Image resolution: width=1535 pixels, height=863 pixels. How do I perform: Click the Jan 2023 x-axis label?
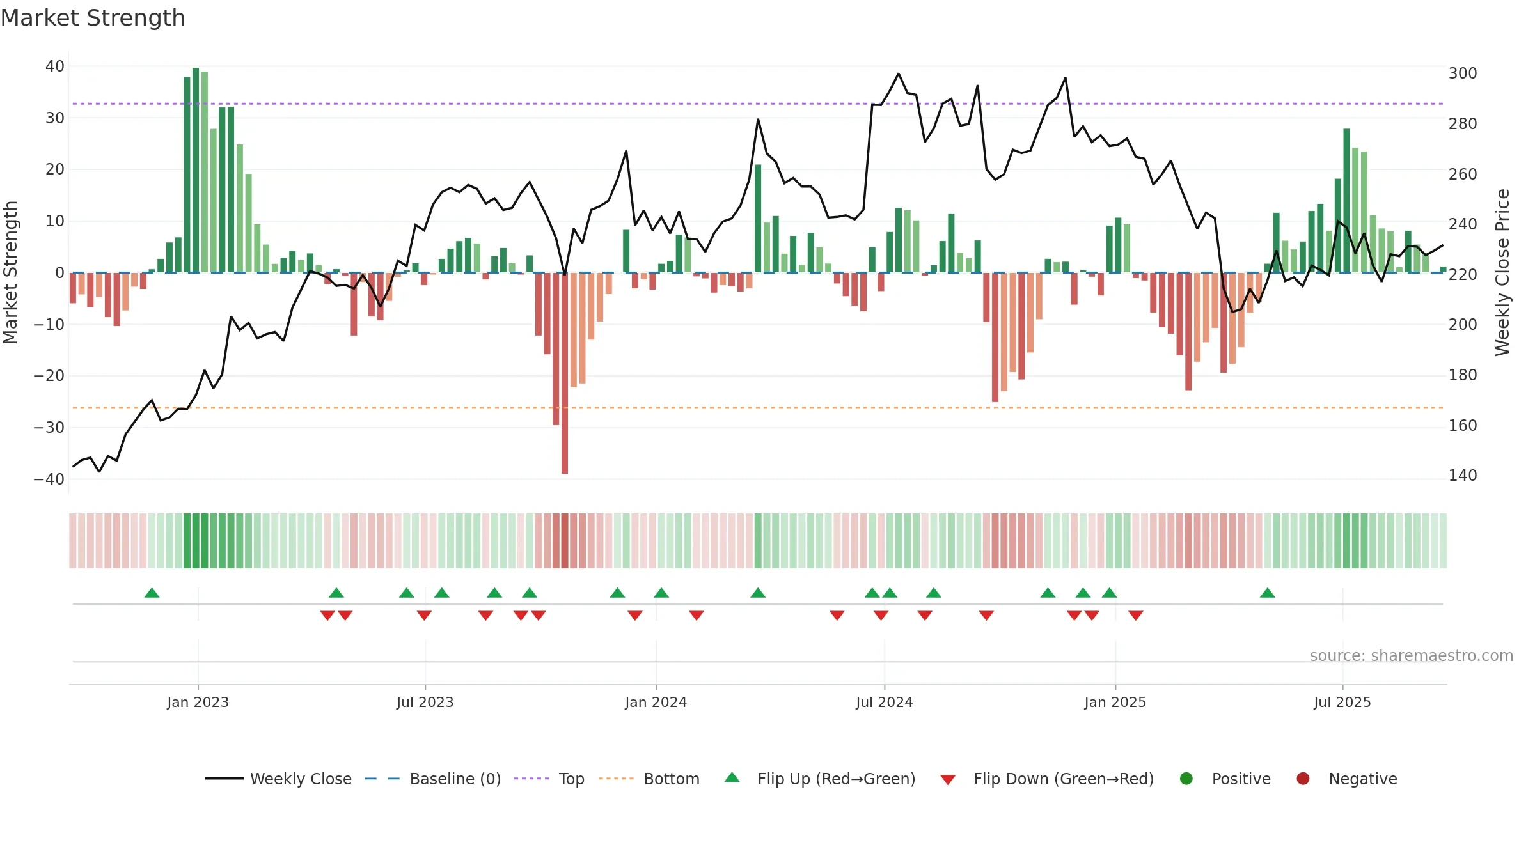[198, 703]
